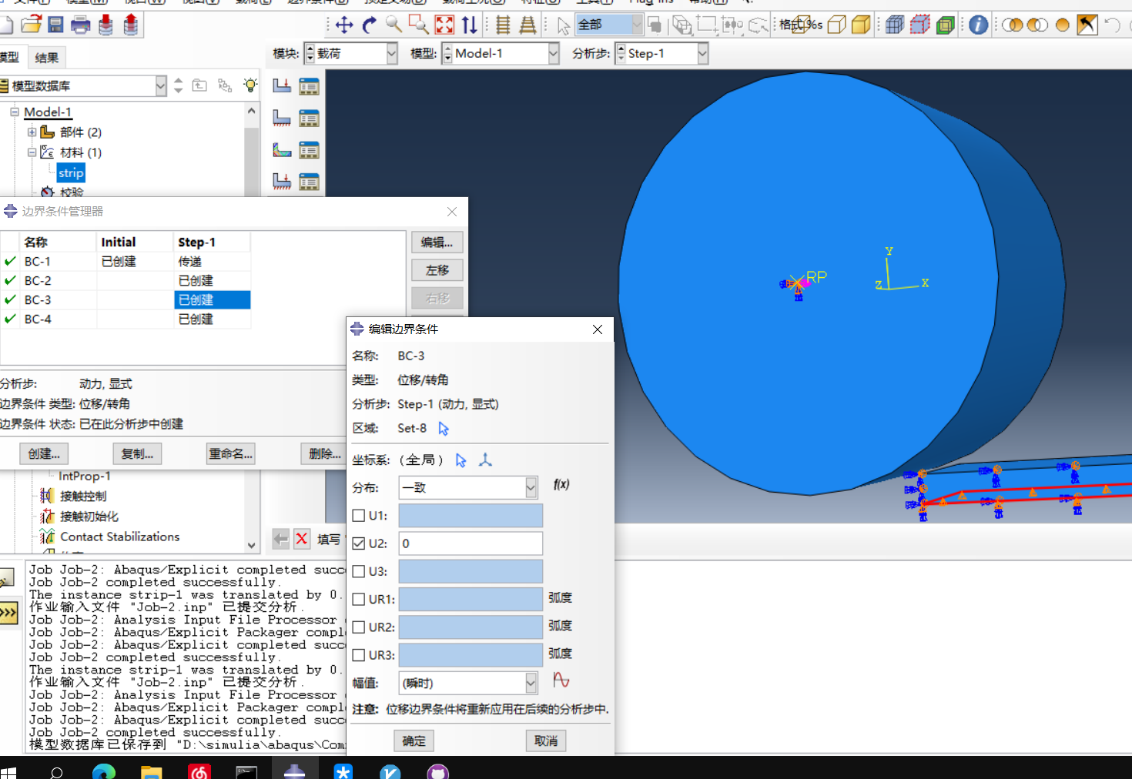This screenshot has height=779, width=1132.
Task: Click the blue query information icon
Action: [x=978, y=25]
